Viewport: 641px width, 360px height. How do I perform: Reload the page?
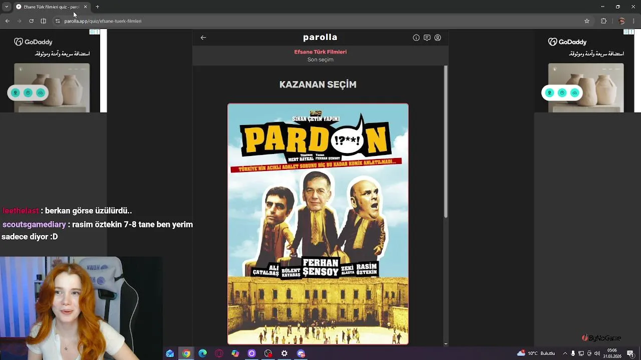pyautogui.click(x=31, y=21)
